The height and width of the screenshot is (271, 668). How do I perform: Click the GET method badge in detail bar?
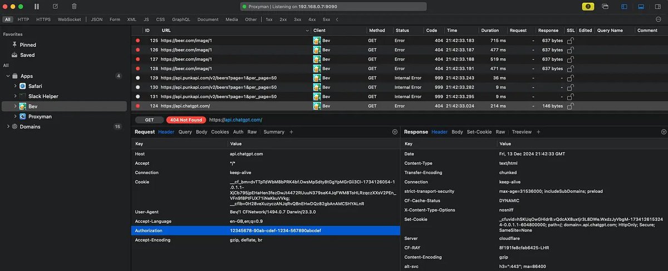tap(150, 120)
